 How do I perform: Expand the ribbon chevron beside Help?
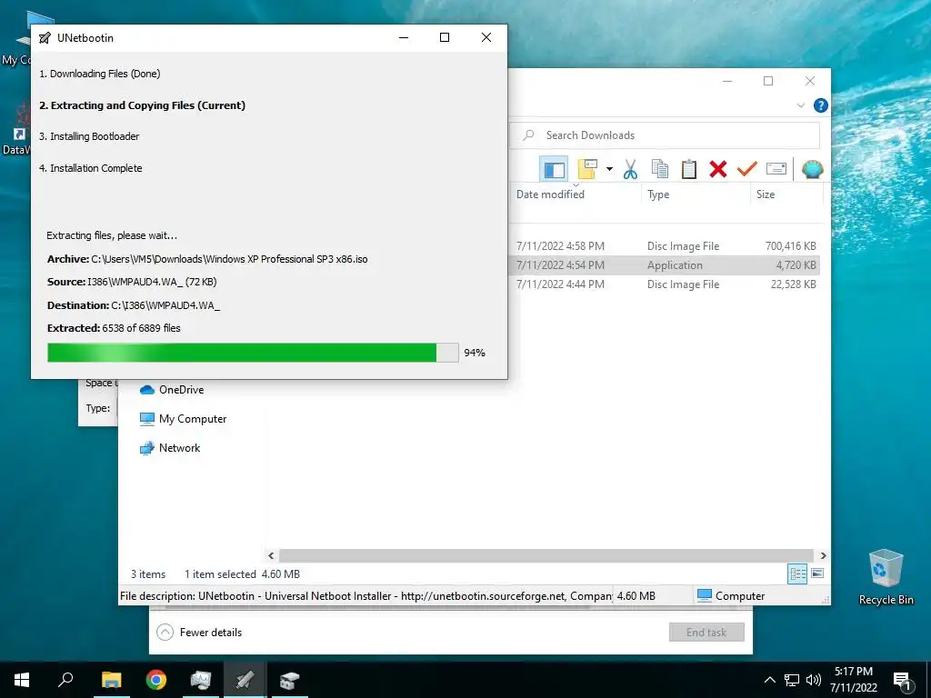pos(800,105)
